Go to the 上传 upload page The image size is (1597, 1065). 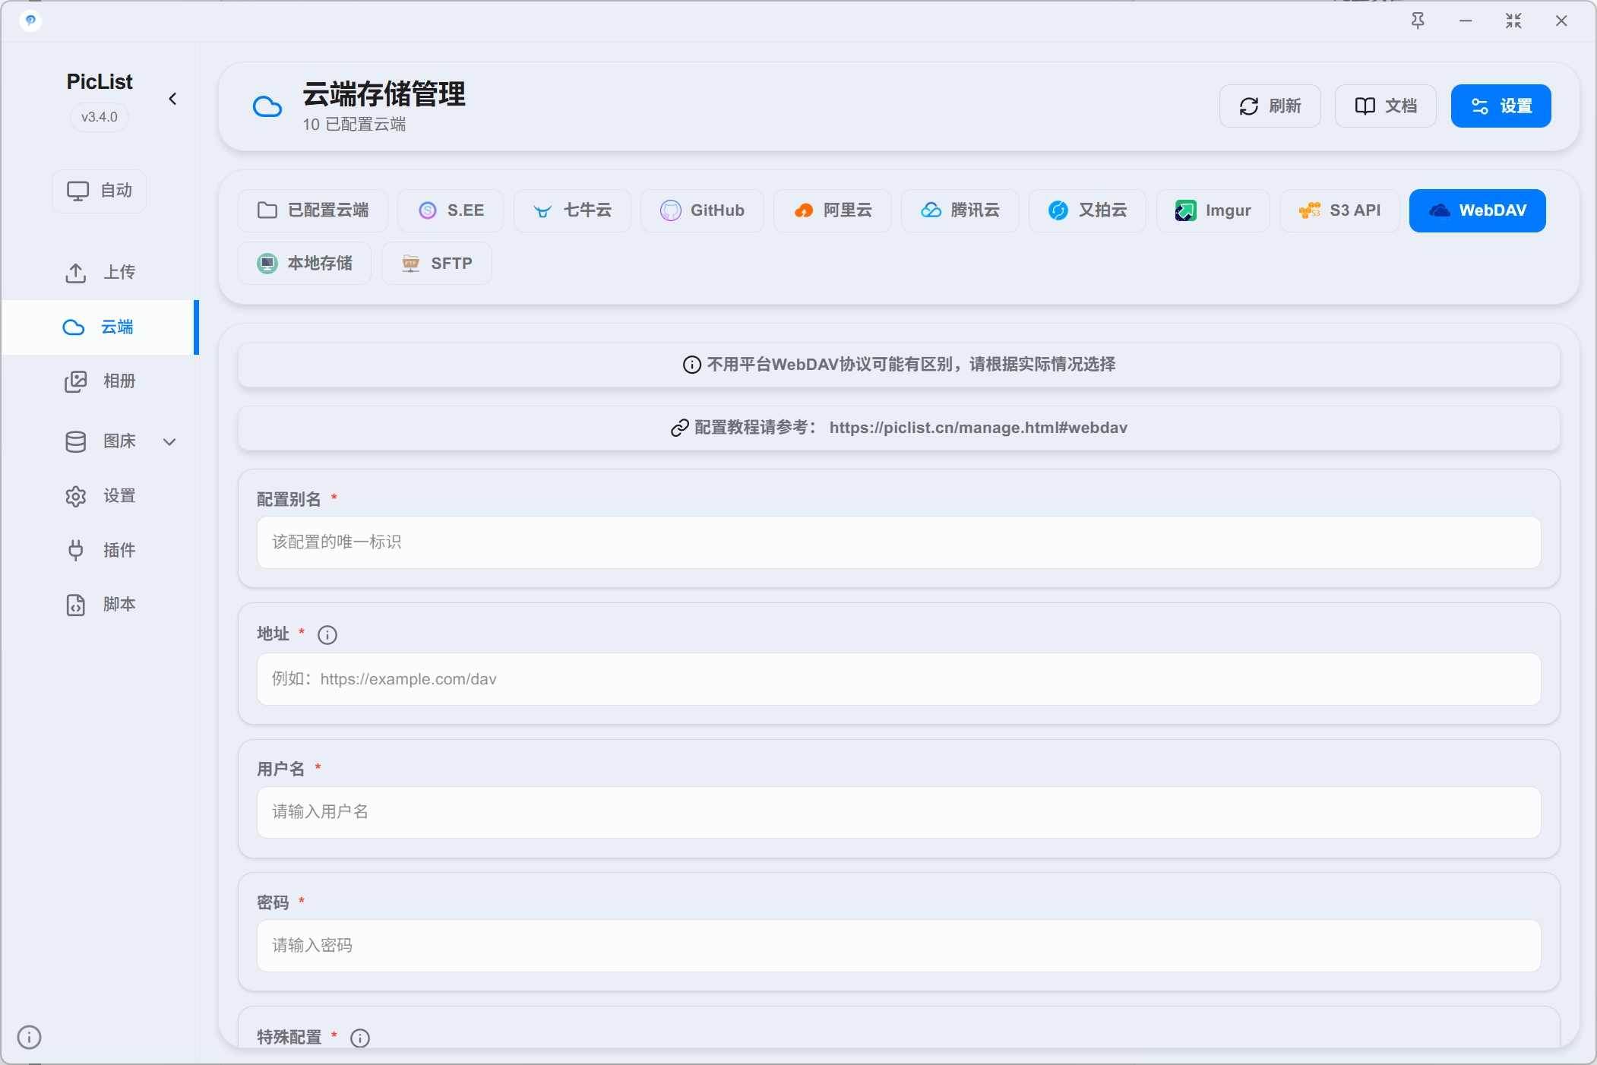click(x=100, y=272)
